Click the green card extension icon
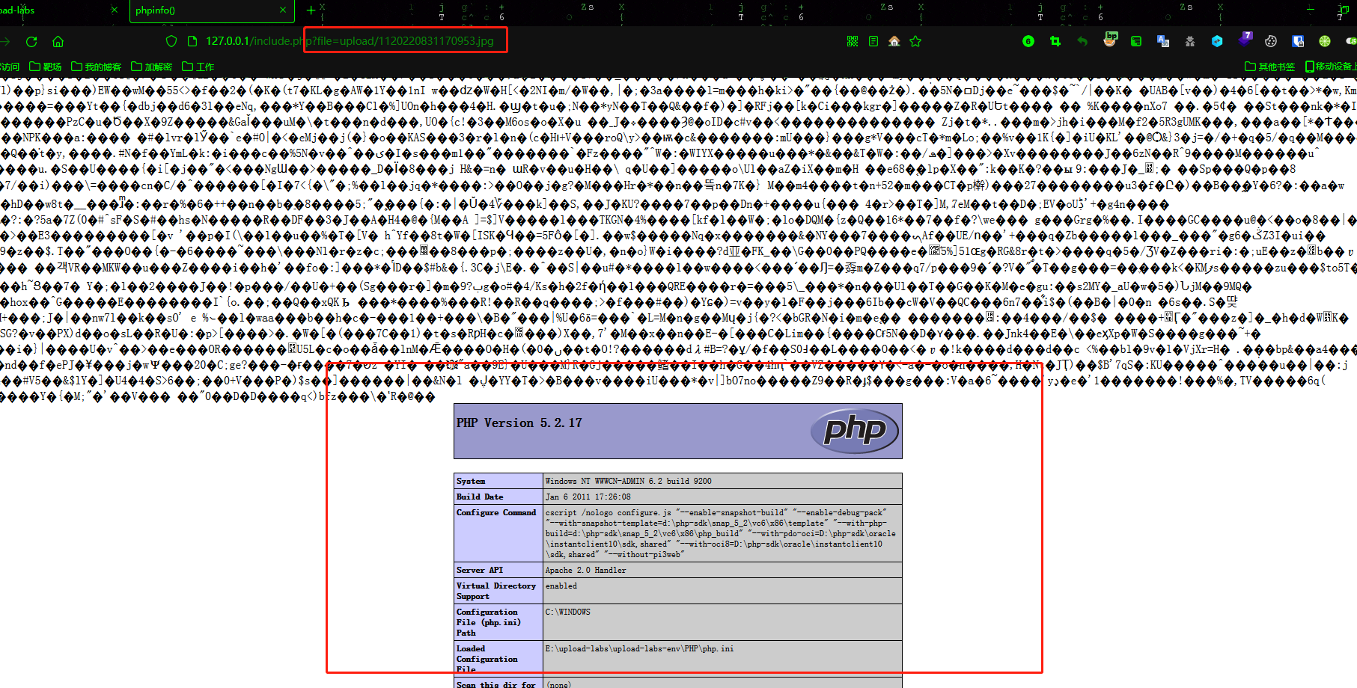Screen dimensions: 1357x688 coord(1136,41)
